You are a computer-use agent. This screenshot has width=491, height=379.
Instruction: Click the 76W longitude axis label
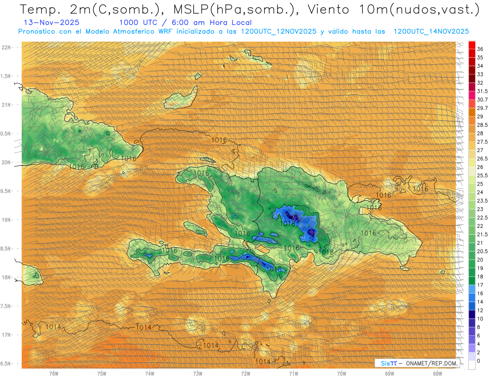[54, 374]
